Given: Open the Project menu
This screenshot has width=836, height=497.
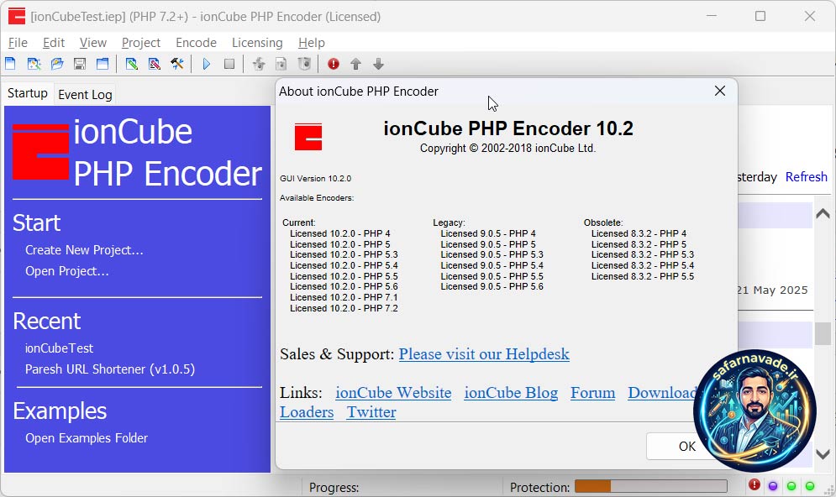Looking at the screenshot, I should 141,43.
